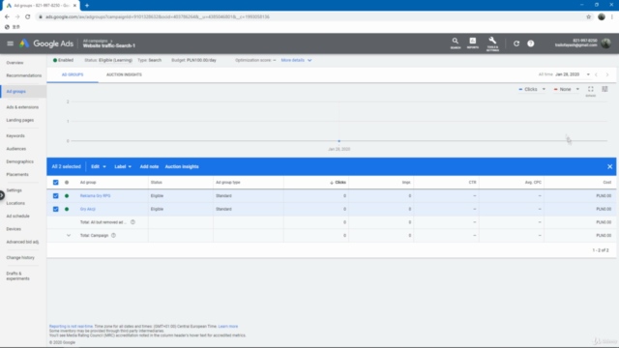This screenshot has height=348, width=619.
Task: Open the Gry Akcji ad group link
Action: pyautogui.click(x=88, y=209)
